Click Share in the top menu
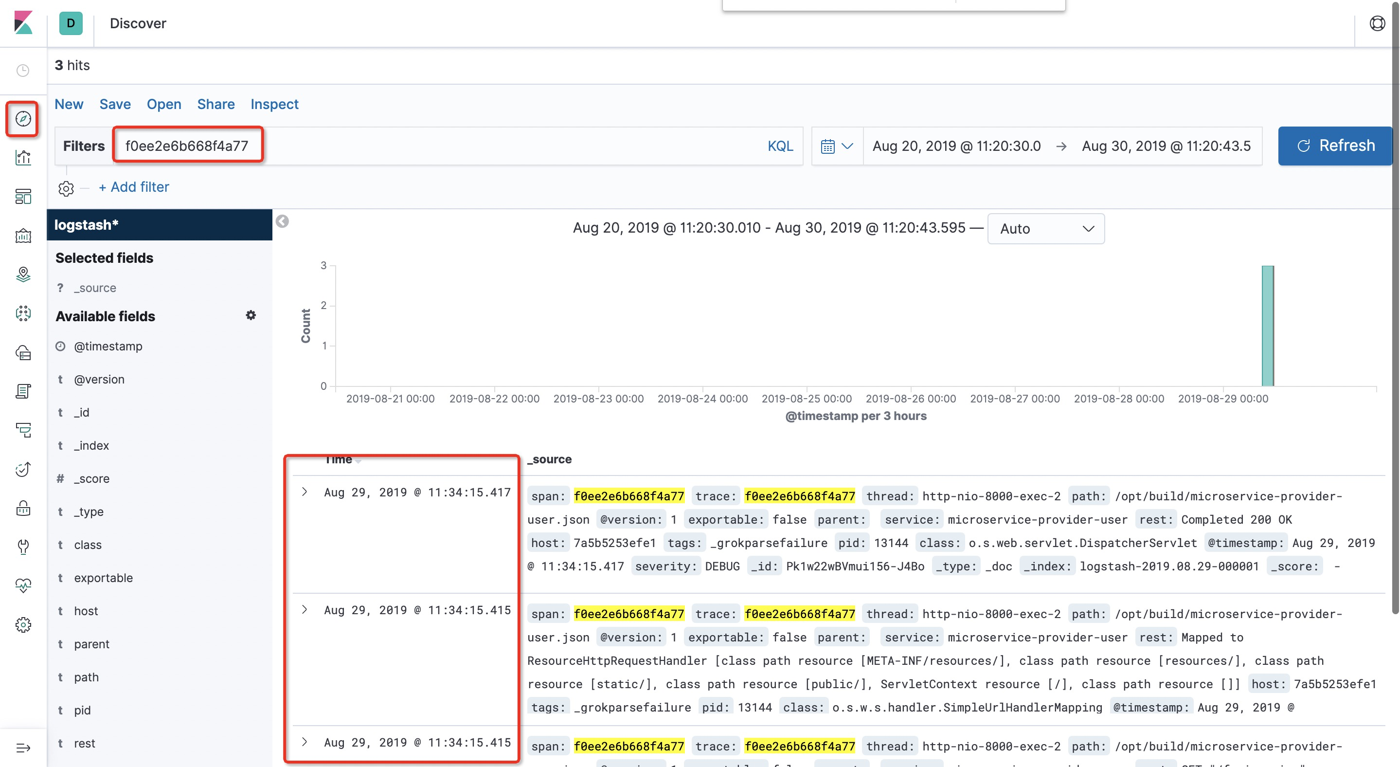The height and width of the screenshot is (767, 1400). pyautogui.click(x=216, y=104)
